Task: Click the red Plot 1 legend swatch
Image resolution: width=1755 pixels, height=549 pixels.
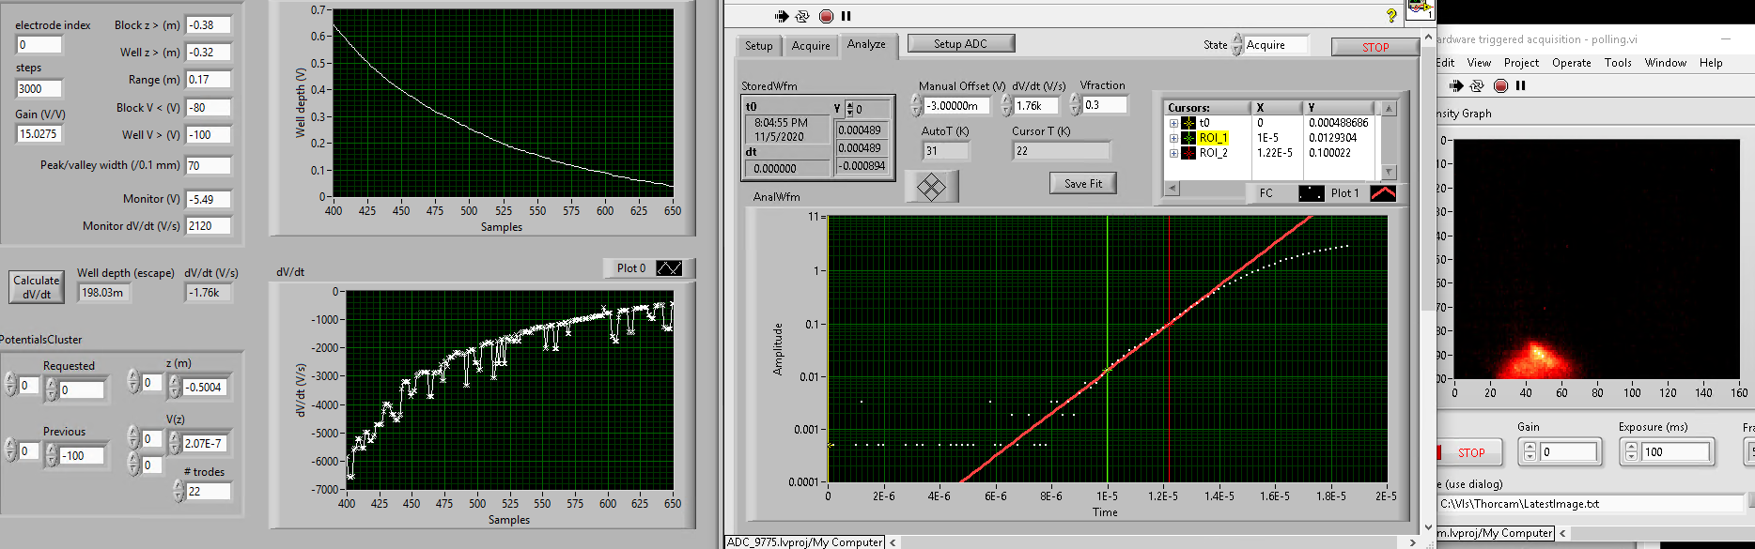Action: 1383,193
